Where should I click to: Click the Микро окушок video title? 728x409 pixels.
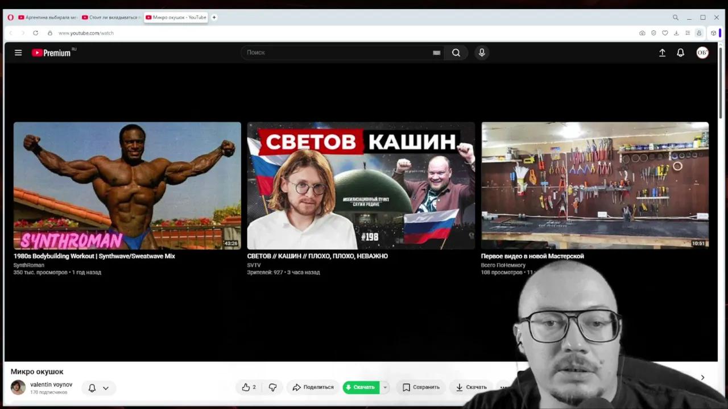pos(37,372)
